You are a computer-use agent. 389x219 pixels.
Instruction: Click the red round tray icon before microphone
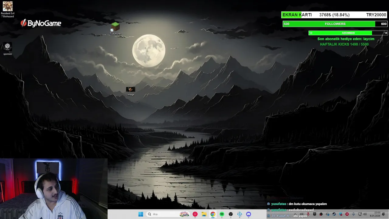click(347, 214)
